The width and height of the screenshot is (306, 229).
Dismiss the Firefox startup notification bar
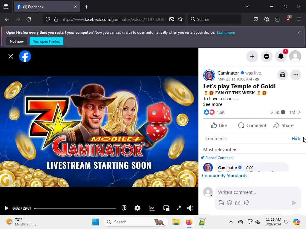coord(299,32)
